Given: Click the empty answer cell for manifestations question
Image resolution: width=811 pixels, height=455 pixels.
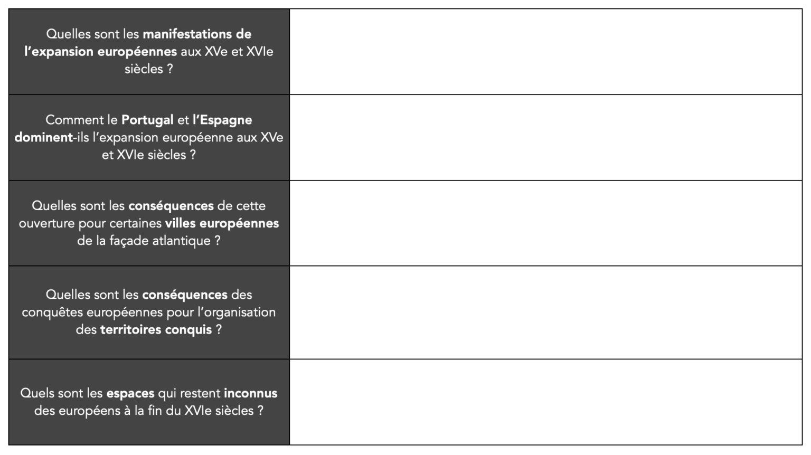Looking at the screenshot, I should pyautogui.click(x=546, y=52).
